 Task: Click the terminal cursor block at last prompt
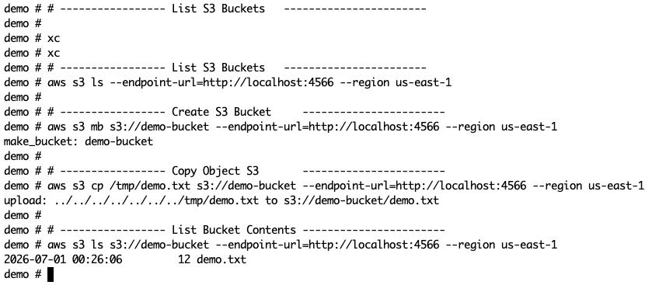51,275
